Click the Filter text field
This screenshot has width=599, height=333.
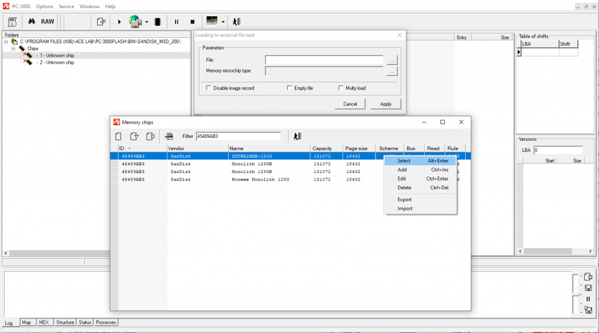[x=237, y=136]
